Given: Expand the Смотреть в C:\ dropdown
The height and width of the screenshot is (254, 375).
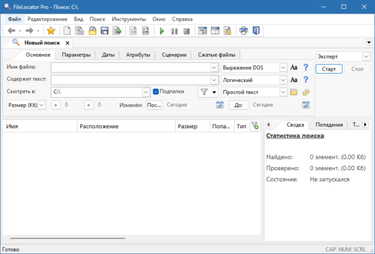Looking at the screenshot, I should point(146,92).
